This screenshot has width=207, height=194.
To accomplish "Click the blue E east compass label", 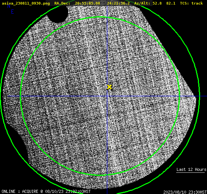I will point(13,12).
